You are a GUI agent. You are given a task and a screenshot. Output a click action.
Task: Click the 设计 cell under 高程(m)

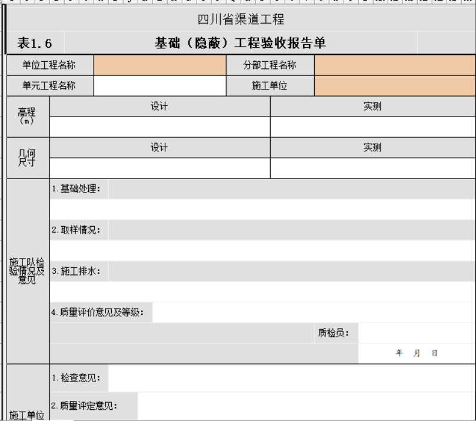click(x=159, y=107)
